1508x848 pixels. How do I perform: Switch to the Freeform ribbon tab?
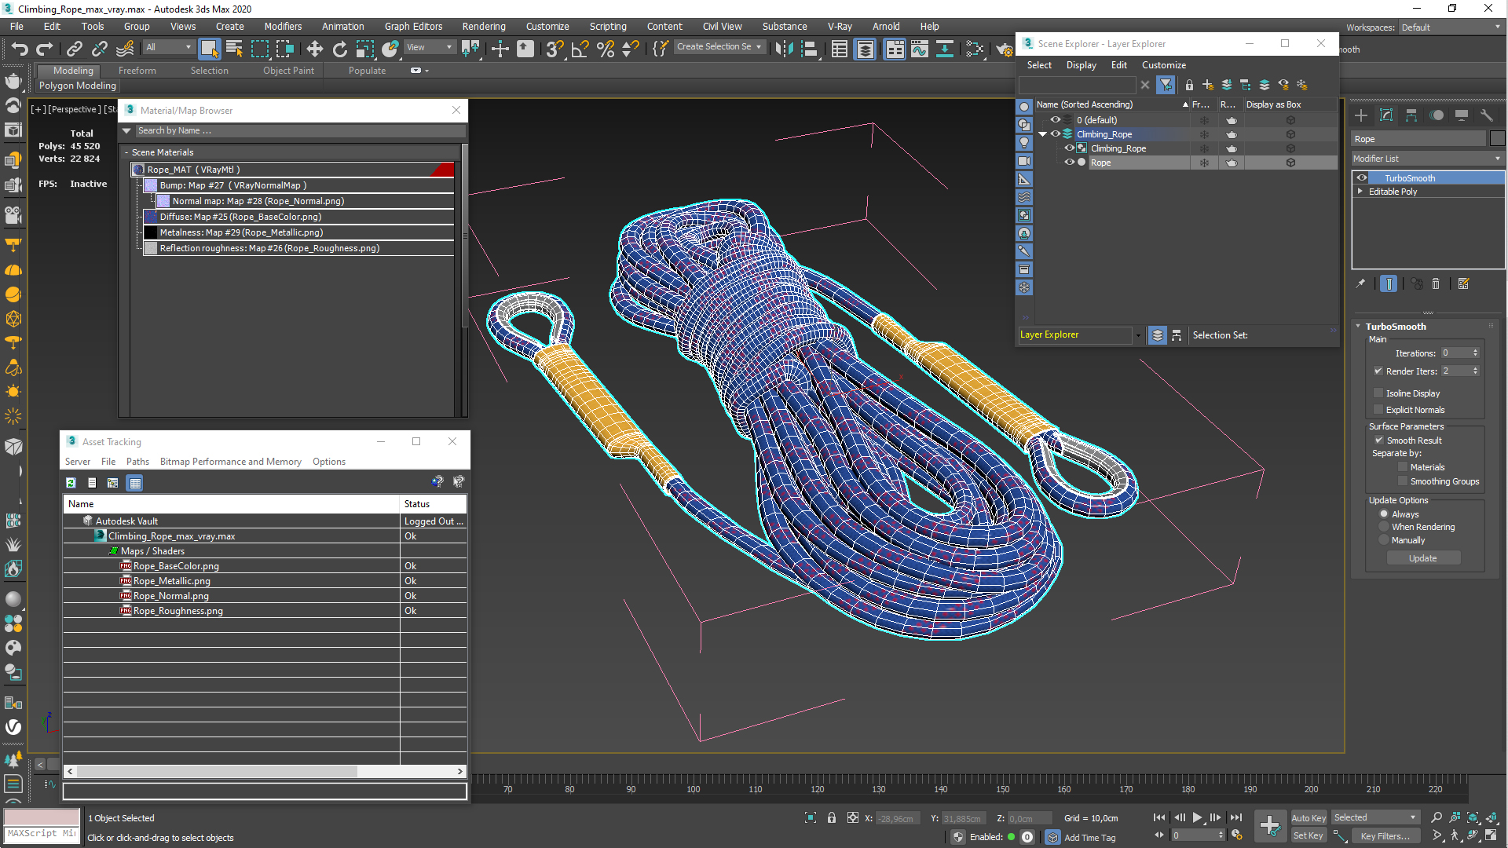click(137, 71)
